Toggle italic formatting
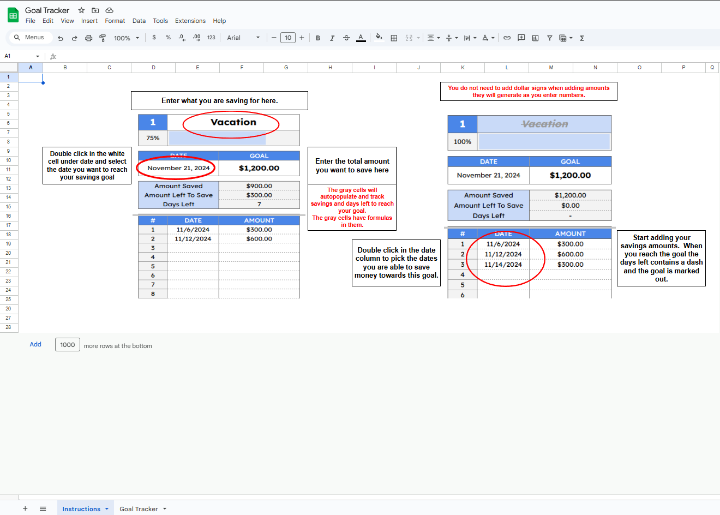The image size is (720, 515). click(x=332, y=38)
